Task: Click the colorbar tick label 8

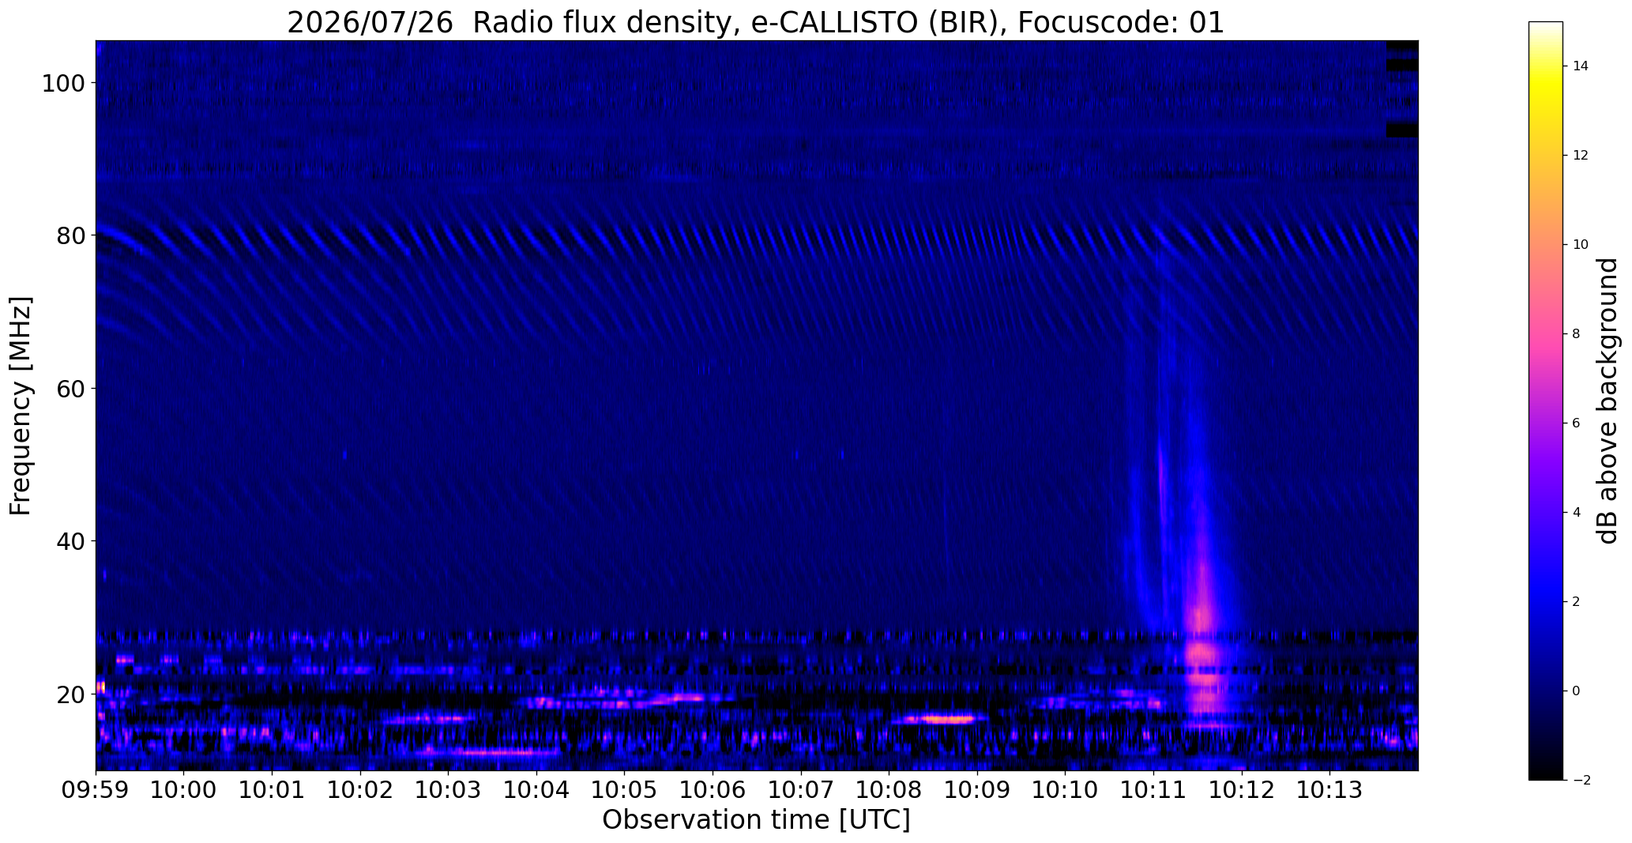Action: point(1577,333)
